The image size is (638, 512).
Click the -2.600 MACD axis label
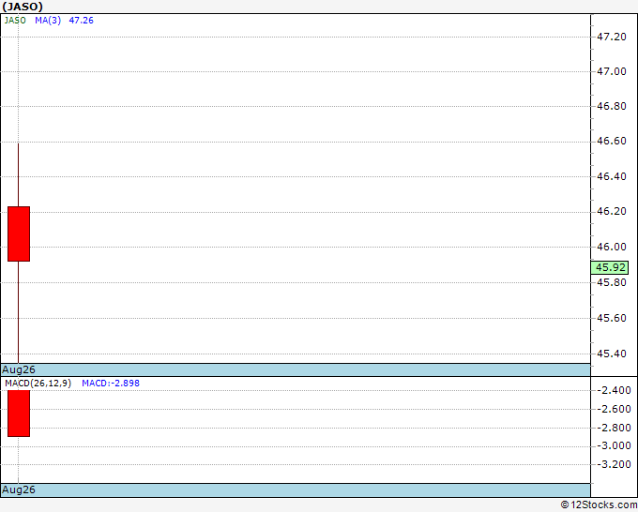[614, 409]
